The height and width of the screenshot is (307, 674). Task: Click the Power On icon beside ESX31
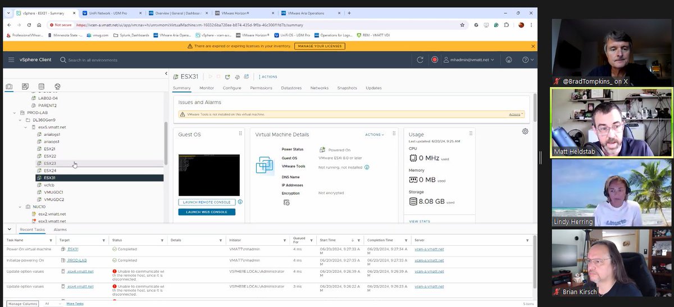(x=211, y=76)
